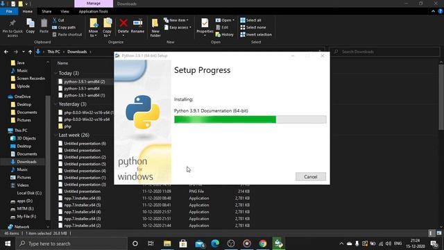This screenshot has width=444, height=250.
Task: Open the New item dropdown
Action: (x=176, y=20)
